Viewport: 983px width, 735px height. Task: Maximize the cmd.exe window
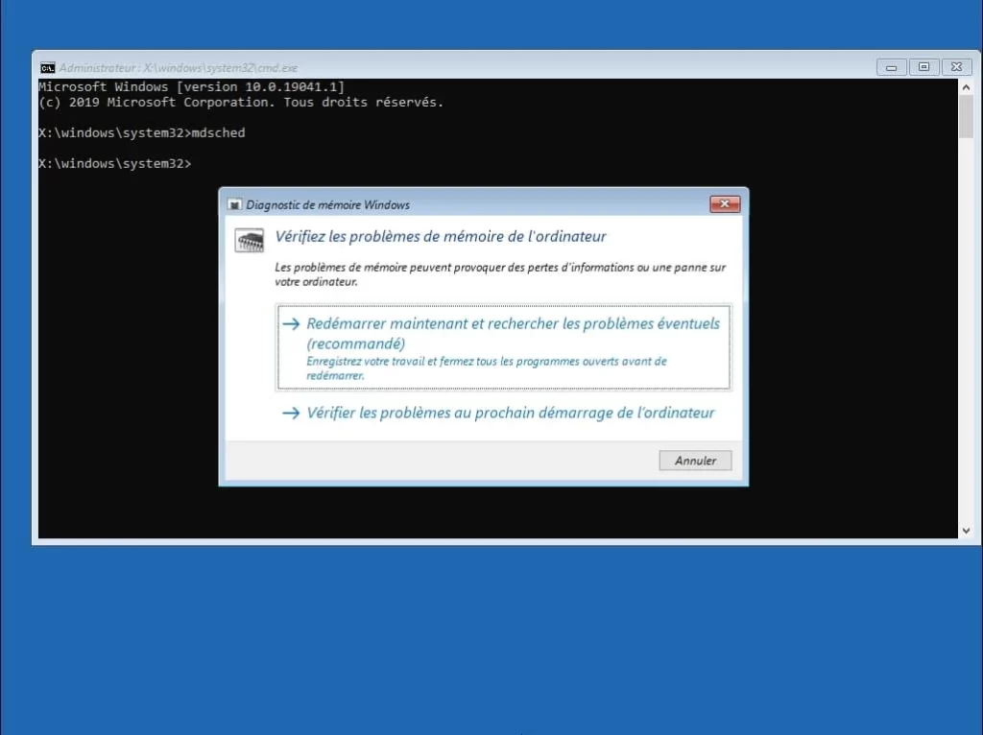pyautogui.click(x=923, y=67)
